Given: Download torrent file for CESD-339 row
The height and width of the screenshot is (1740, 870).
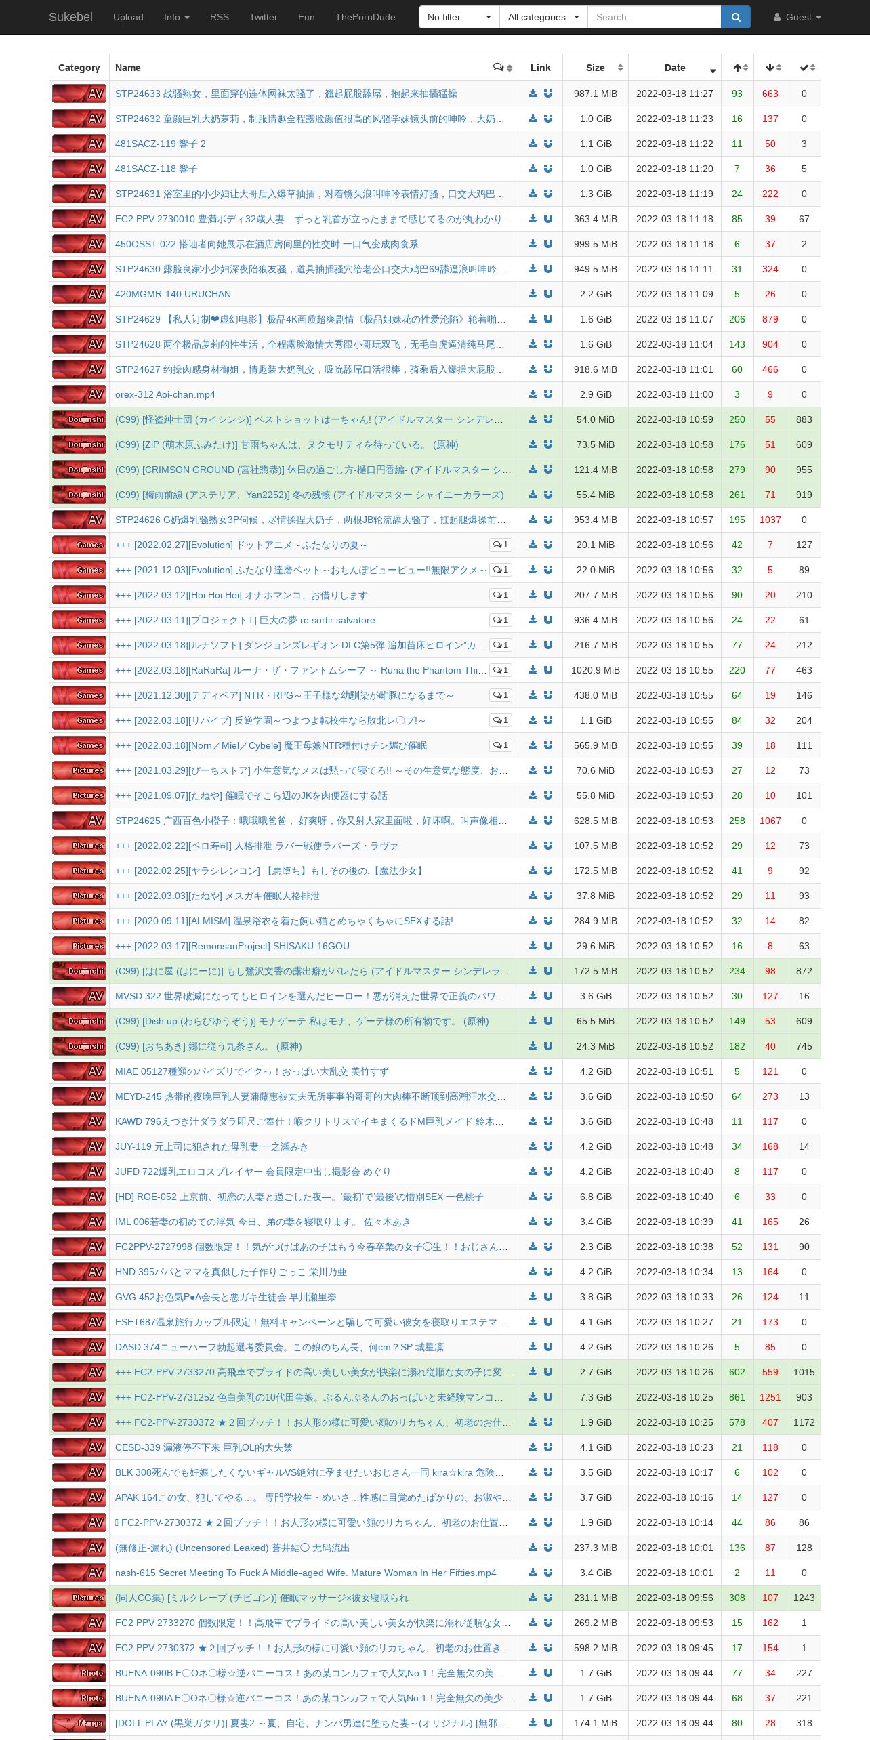Looking at the screenshot, I should tap(533, 1447).
